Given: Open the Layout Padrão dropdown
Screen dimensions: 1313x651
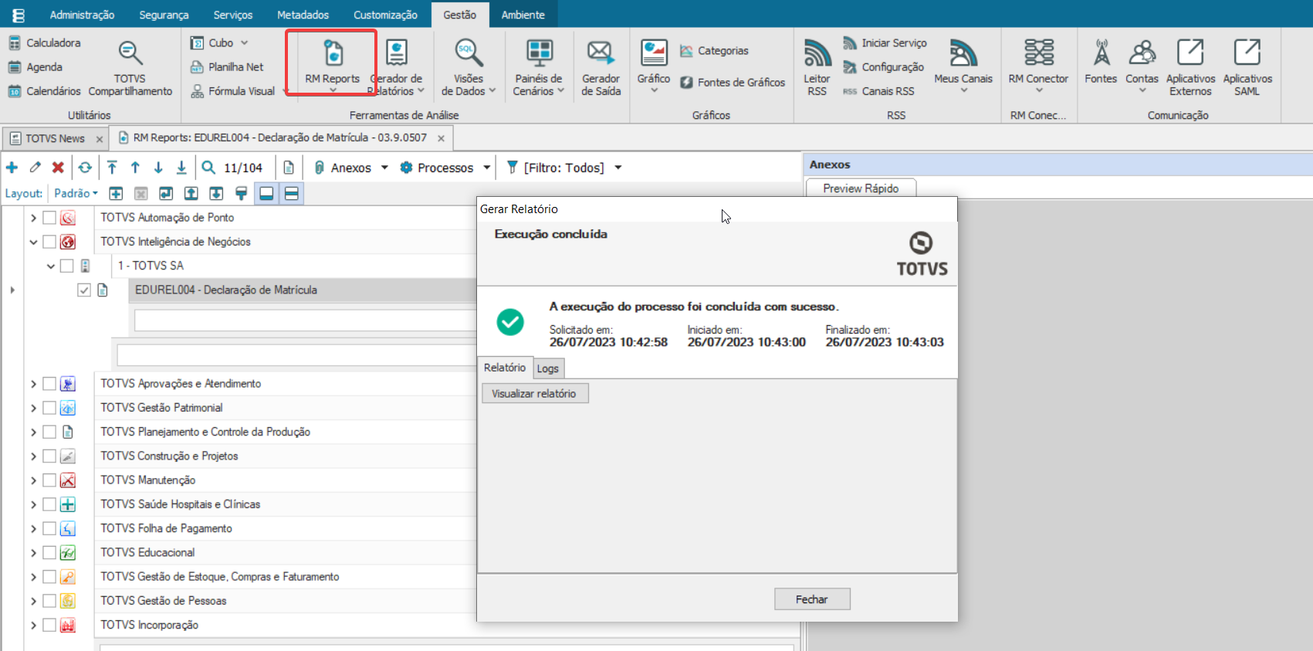Looking at the screenshot, I should tap(76, 194).
